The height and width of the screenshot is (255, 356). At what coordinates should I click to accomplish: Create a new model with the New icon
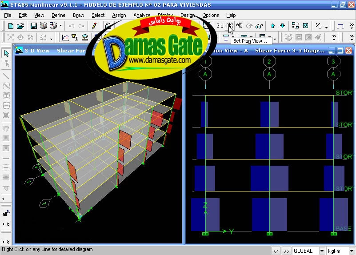tap(11, 26)
